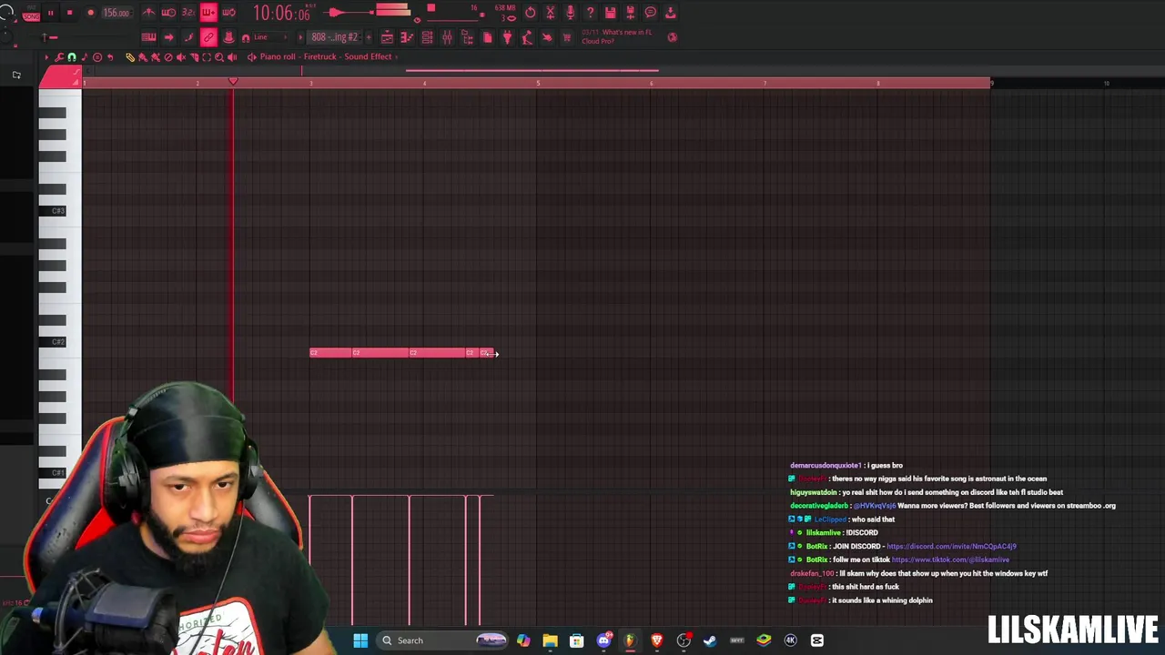Screen dimensions: 1165x655
Task: Select the Delete tool in piano roll
Action: coord(168,56)
